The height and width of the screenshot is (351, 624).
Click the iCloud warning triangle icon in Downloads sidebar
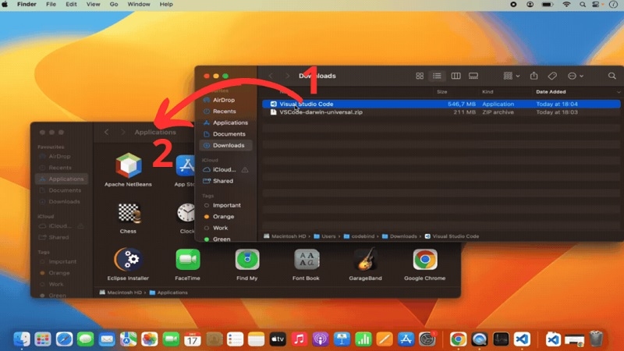tap(245, 170)
